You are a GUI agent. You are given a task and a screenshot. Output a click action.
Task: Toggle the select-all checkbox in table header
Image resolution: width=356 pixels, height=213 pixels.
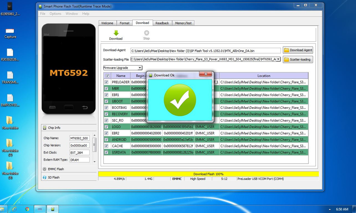click(107, 75)
